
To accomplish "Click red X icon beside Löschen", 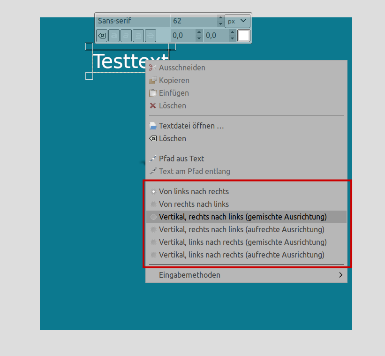I will click(x=153, y=106).
